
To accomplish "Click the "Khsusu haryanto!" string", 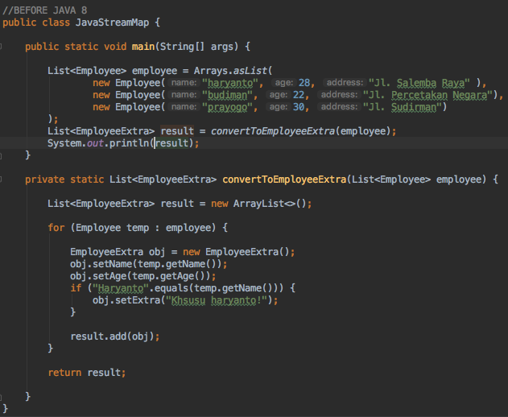I will tap(217, 300).
